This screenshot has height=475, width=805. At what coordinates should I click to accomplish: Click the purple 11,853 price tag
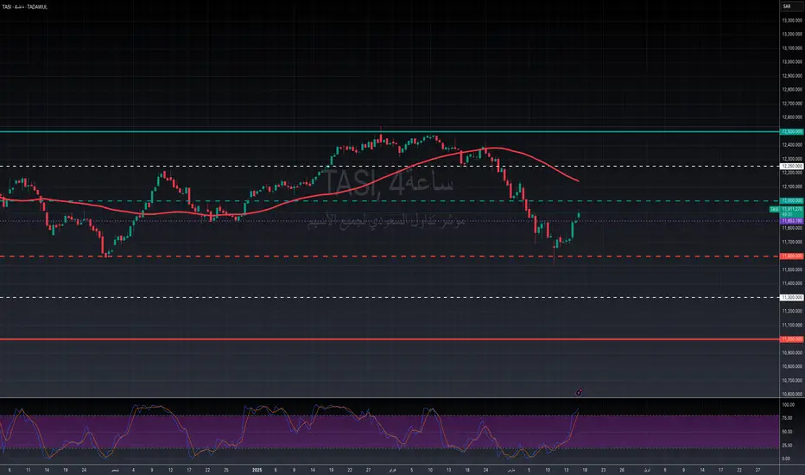point(790,221)
